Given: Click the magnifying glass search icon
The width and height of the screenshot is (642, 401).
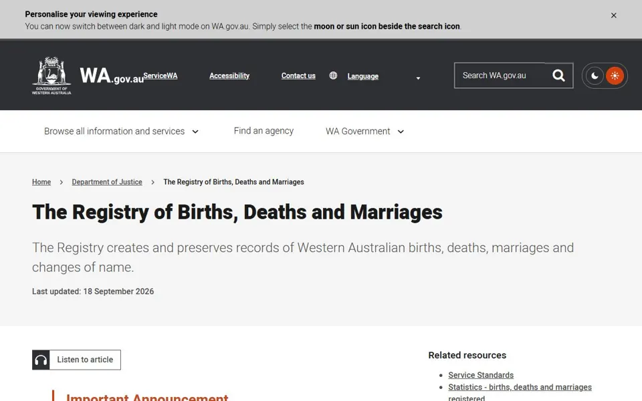Looking at the screenshot, I should (558, 76).
